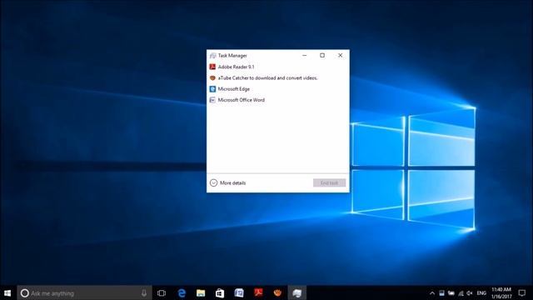The height and width of the screenshot is (300, 533).
Task: Open the Action Center notifications icon
Action: (522, 292)
